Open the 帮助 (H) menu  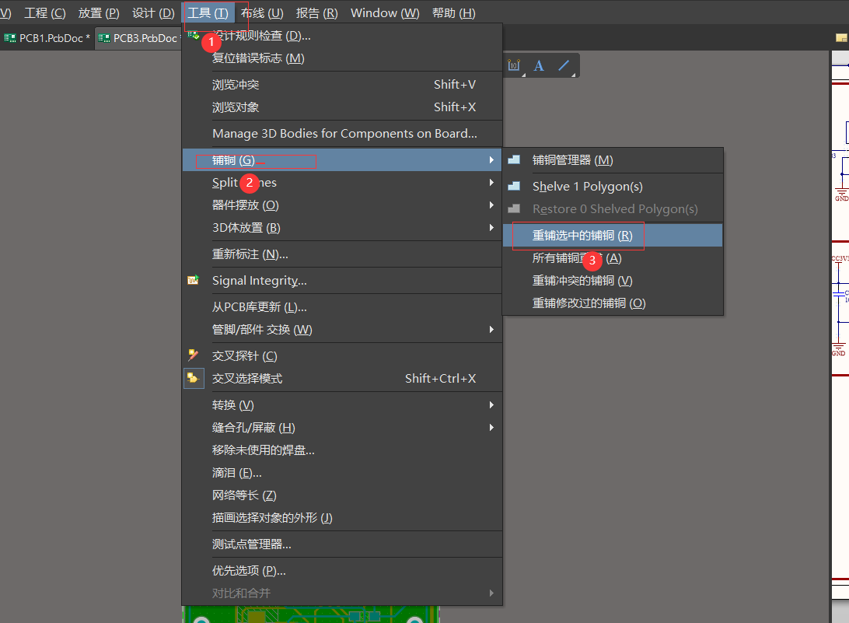coord(454,13)
